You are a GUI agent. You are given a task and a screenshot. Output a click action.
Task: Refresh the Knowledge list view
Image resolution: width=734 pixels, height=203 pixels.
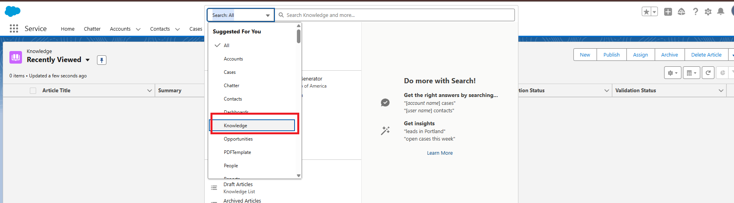(708, 73)
